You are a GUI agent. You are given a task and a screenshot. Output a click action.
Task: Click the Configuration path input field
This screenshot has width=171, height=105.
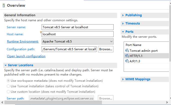[x=69, y=49]
